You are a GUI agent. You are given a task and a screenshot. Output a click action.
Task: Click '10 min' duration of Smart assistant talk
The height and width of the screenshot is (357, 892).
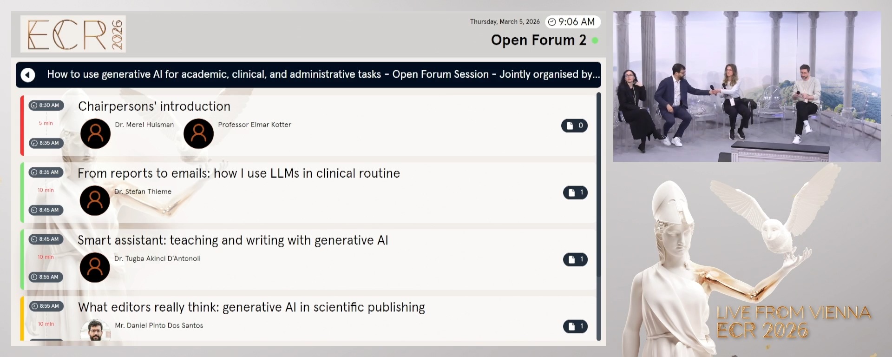point(46,257)
